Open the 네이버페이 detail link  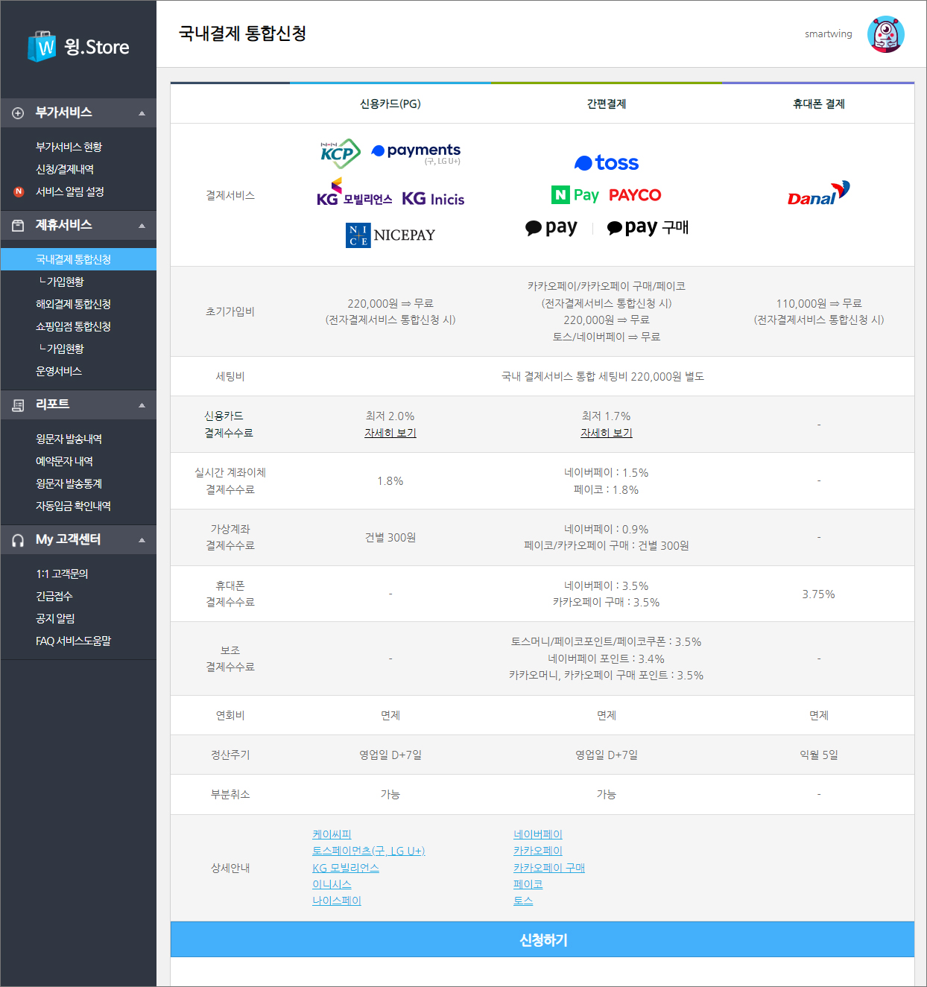538,835
